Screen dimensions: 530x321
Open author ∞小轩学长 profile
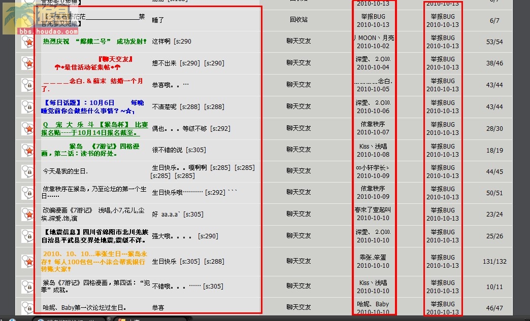[x=373, y=168]
